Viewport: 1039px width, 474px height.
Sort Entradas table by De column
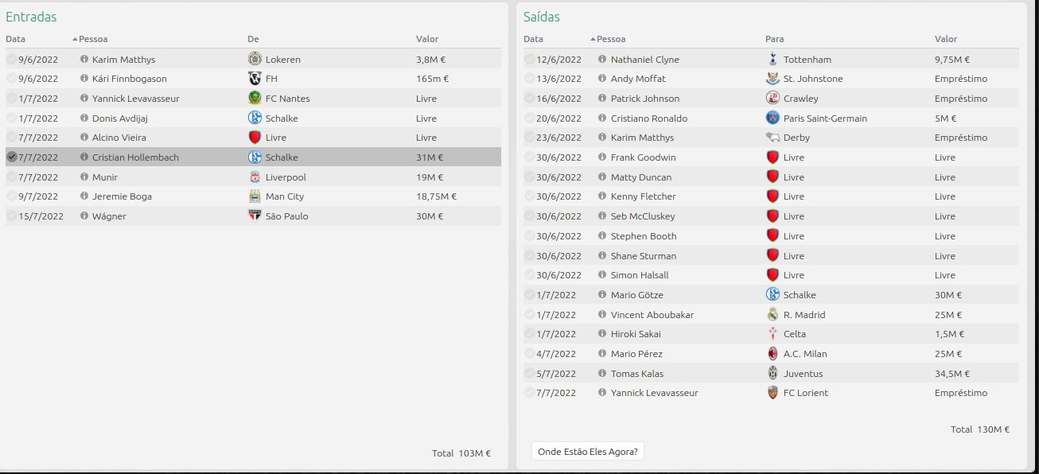coord(253,39)
